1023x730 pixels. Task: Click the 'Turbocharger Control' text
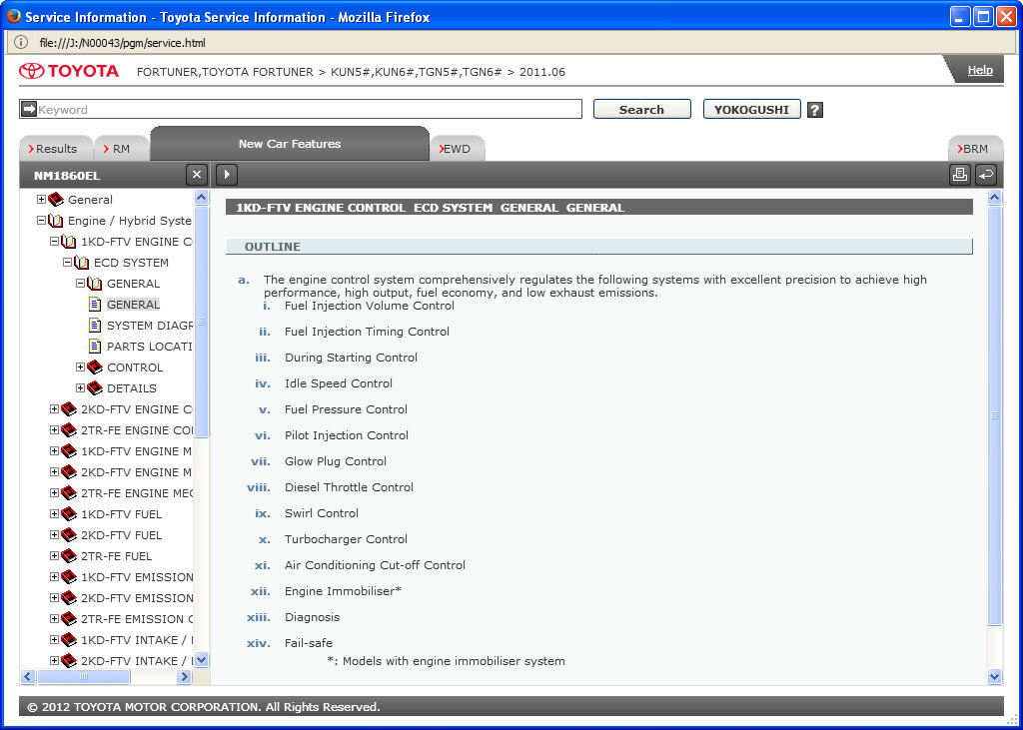[x=346, y=539]
